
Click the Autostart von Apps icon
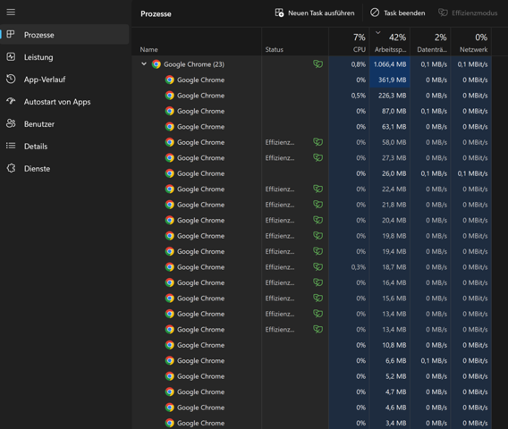pyautogui.click(x=11, y=101)
